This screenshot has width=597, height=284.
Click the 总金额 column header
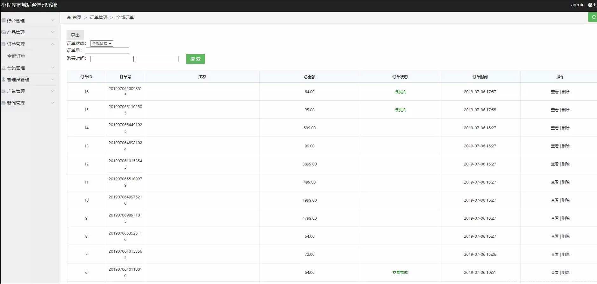click(310, 77)
